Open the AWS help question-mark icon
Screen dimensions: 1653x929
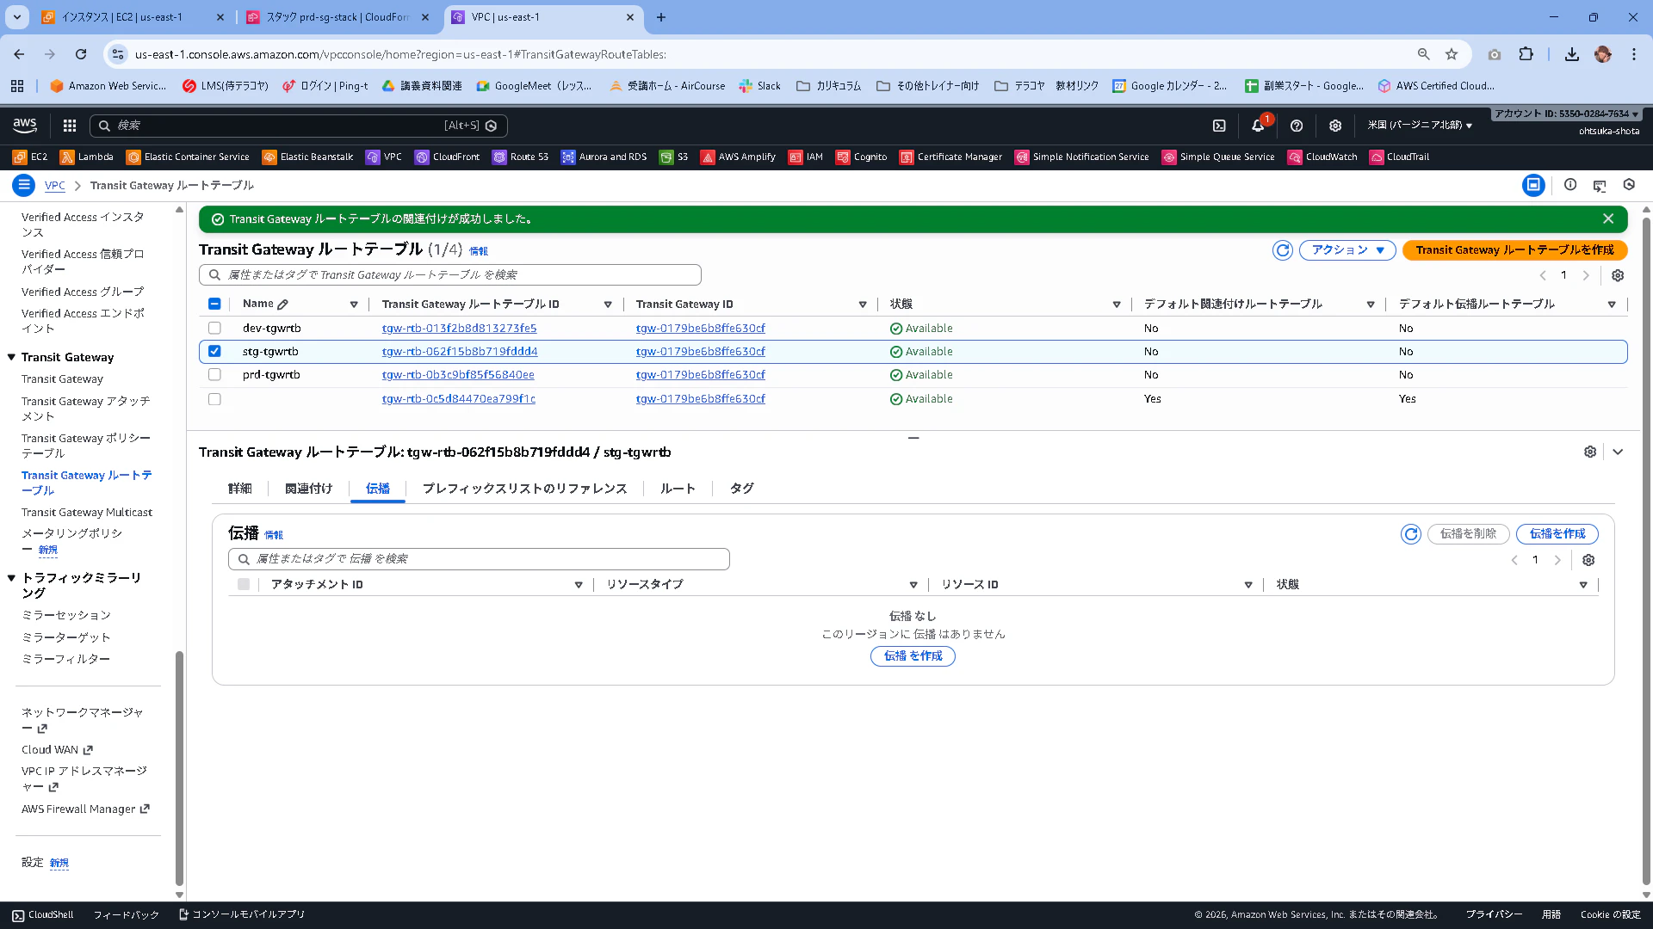coord(1297,126)
